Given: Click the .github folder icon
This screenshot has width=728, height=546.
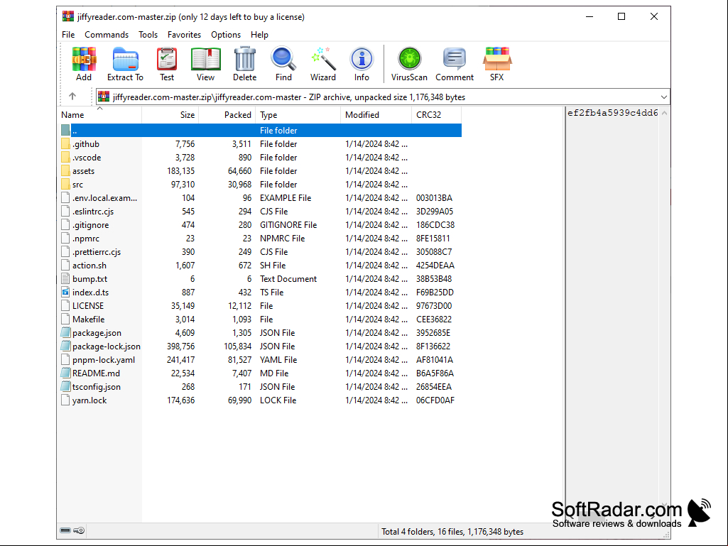Looking at the screenshot, I should click(65, 144).
